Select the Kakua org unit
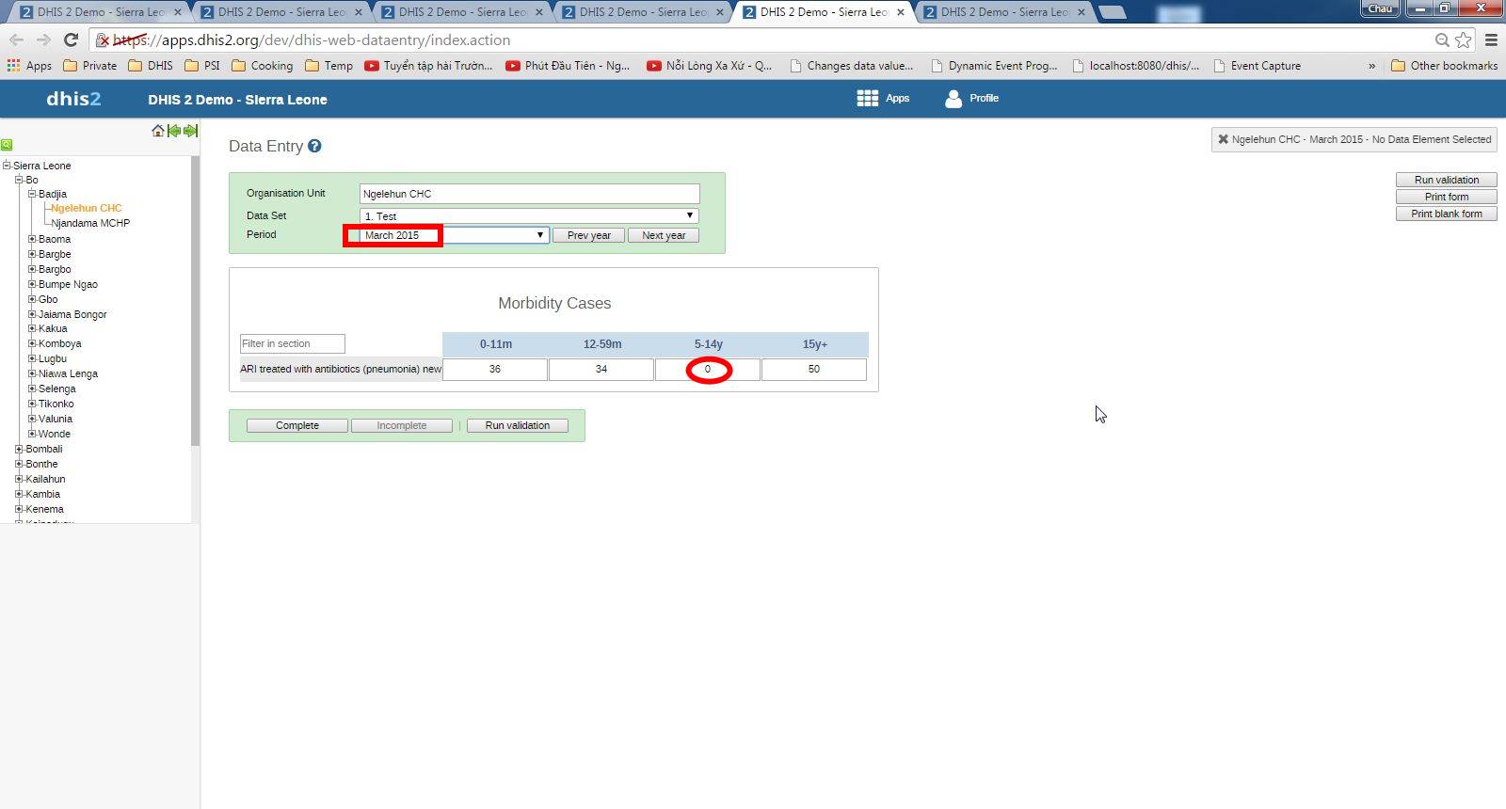Image resolution: width=1506 pixels, height=809 pixels. click(53, 328)
